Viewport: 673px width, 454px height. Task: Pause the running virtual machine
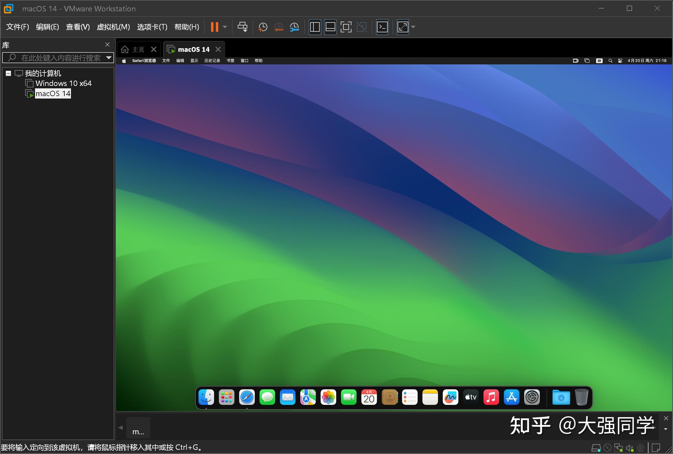[214, 27]
